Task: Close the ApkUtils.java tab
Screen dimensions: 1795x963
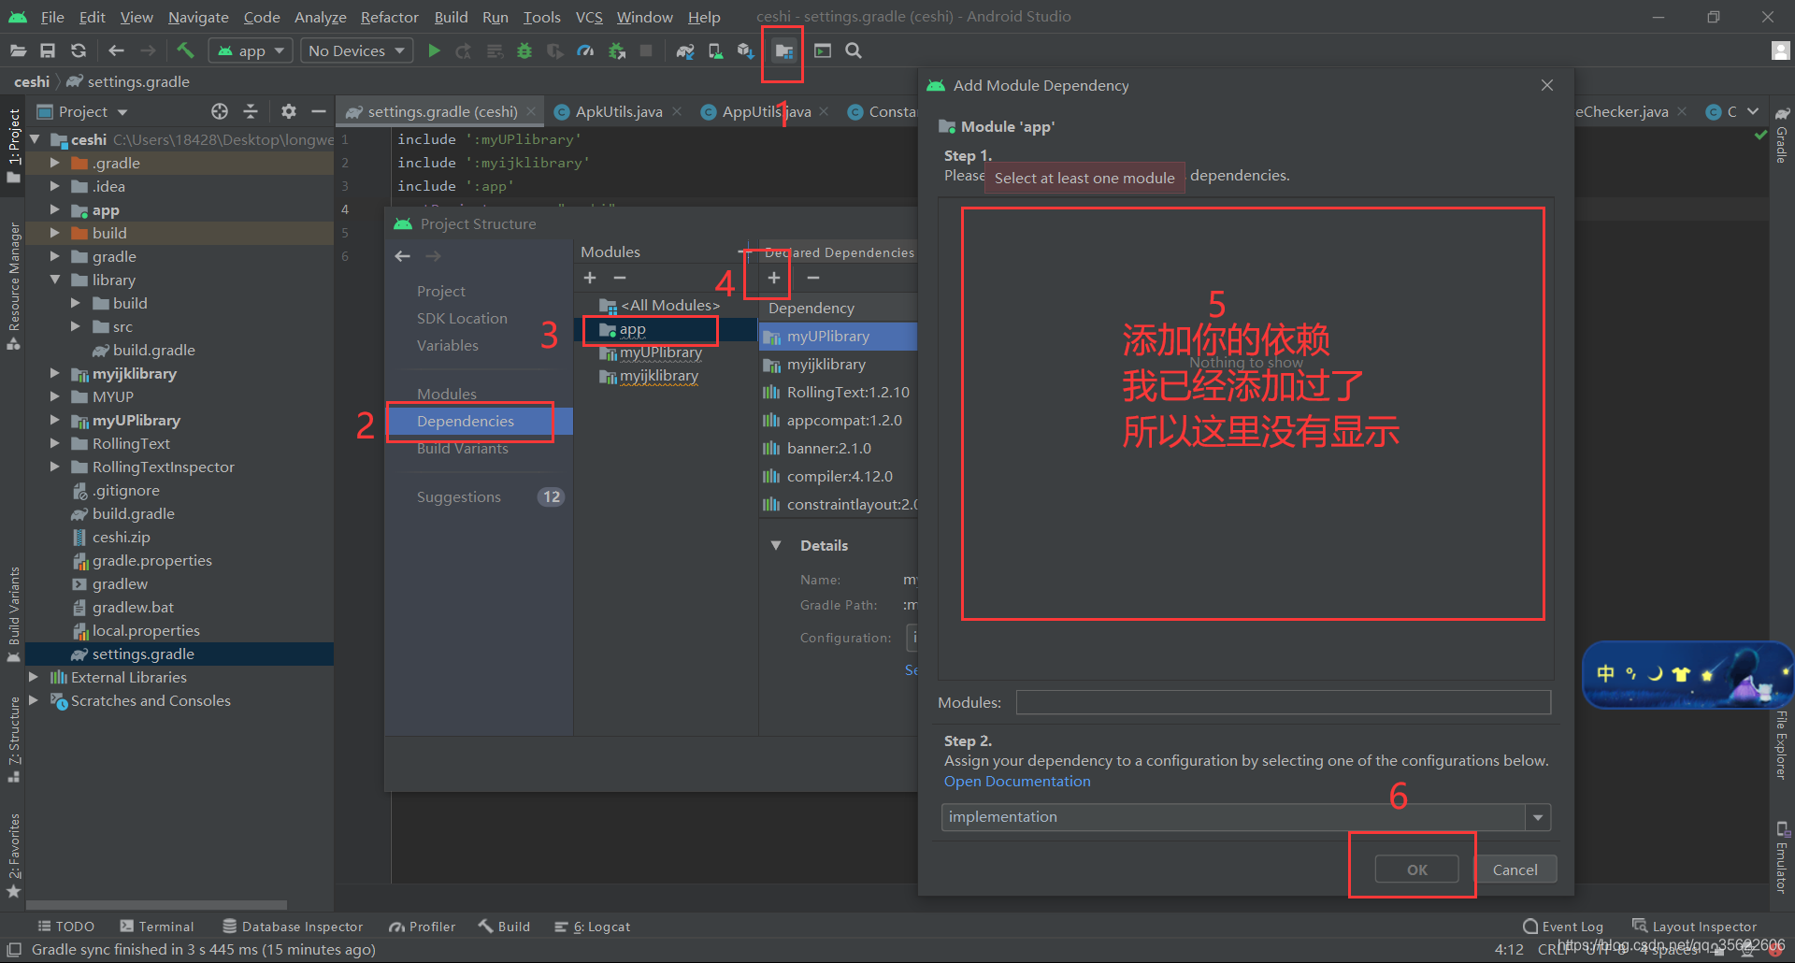Action: coord(677,111)
